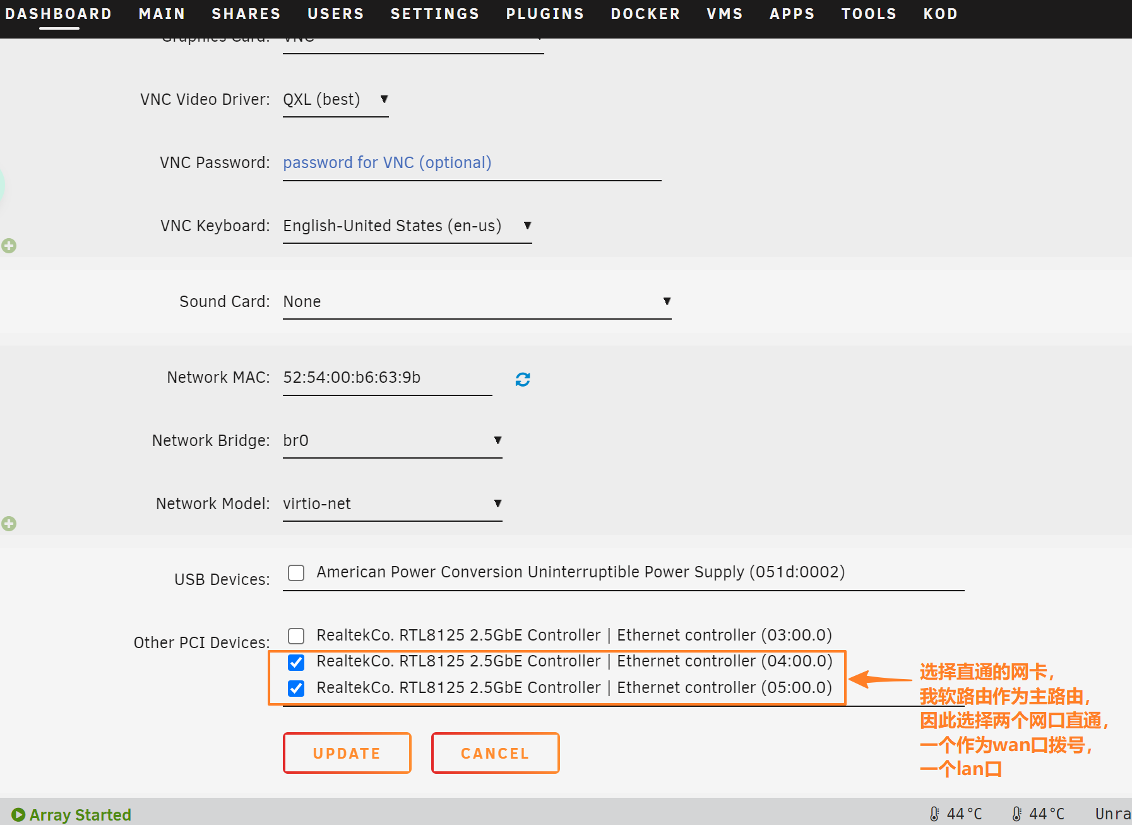Screen dimensions: 1132x825
Task: Open the Tools tab
Action: tap(869, 14)
